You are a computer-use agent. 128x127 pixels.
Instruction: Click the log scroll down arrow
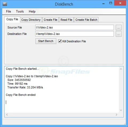point(121,110)
